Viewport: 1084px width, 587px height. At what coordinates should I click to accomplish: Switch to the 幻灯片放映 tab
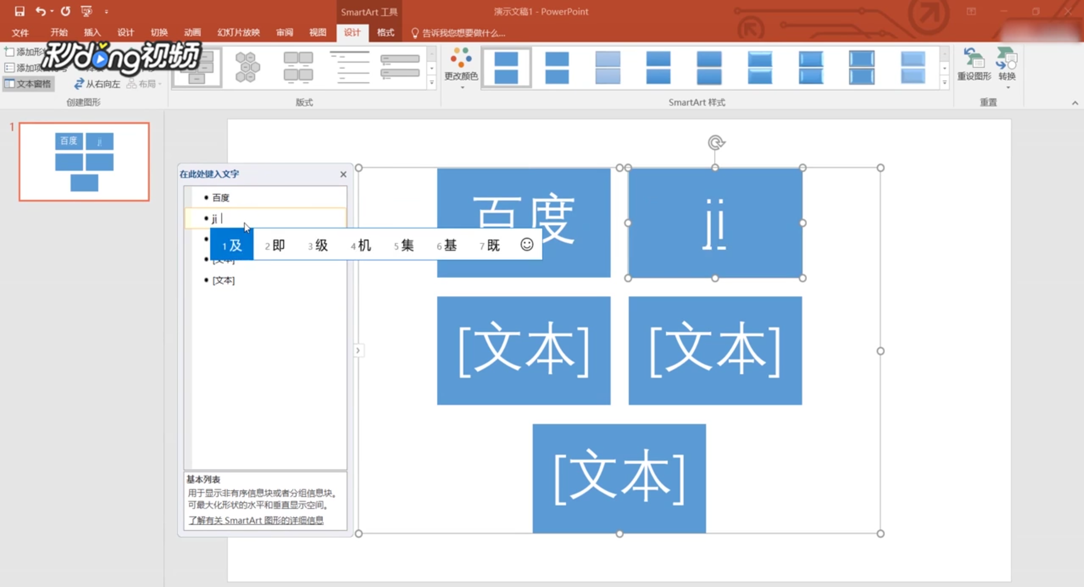coord(238,33)
